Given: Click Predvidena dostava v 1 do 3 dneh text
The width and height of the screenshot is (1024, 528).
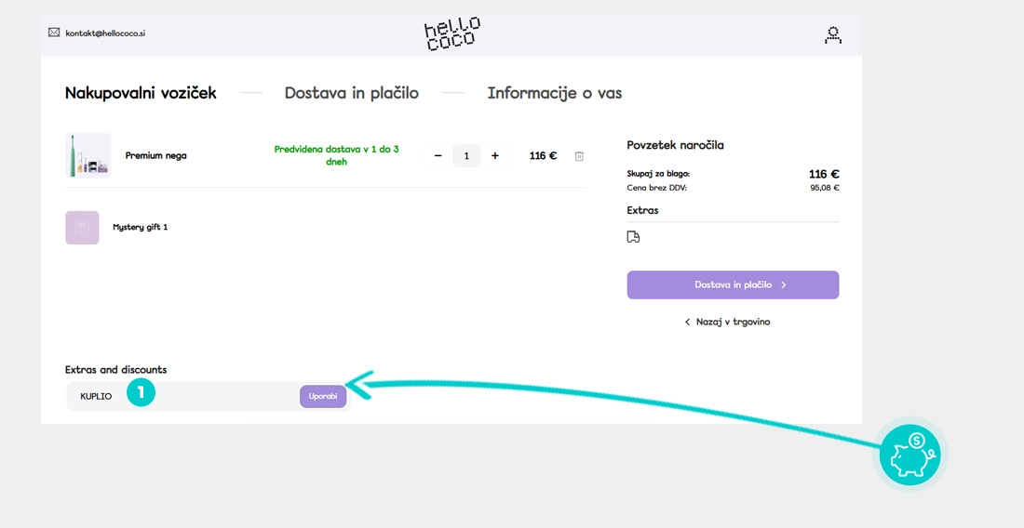Looking at the screenshot, I should (336, 156).
